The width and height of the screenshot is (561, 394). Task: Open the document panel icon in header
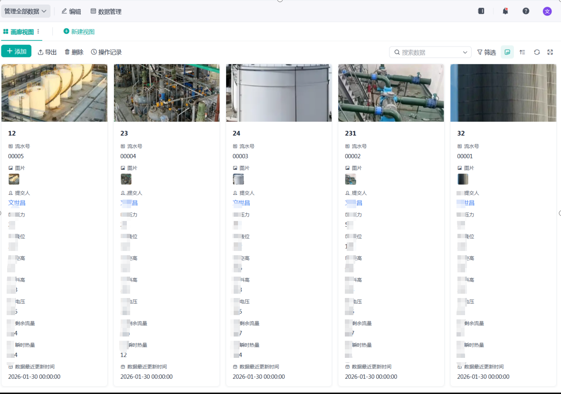click(481, 11)
